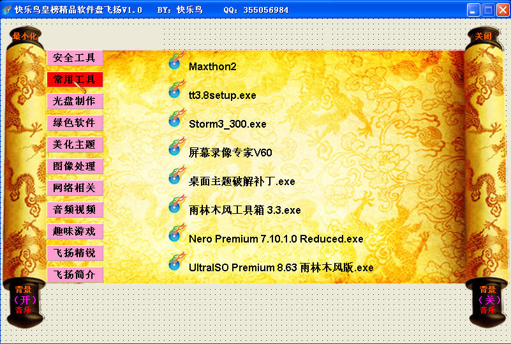
Task: Open the 趣味游戏 category
Action: coord(75,232)
